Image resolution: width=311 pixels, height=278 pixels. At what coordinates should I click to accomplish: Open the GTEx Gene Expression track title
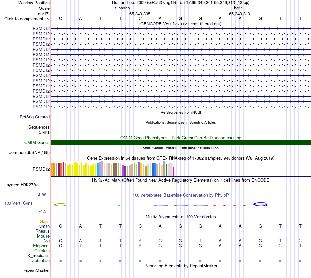point(181,158)
